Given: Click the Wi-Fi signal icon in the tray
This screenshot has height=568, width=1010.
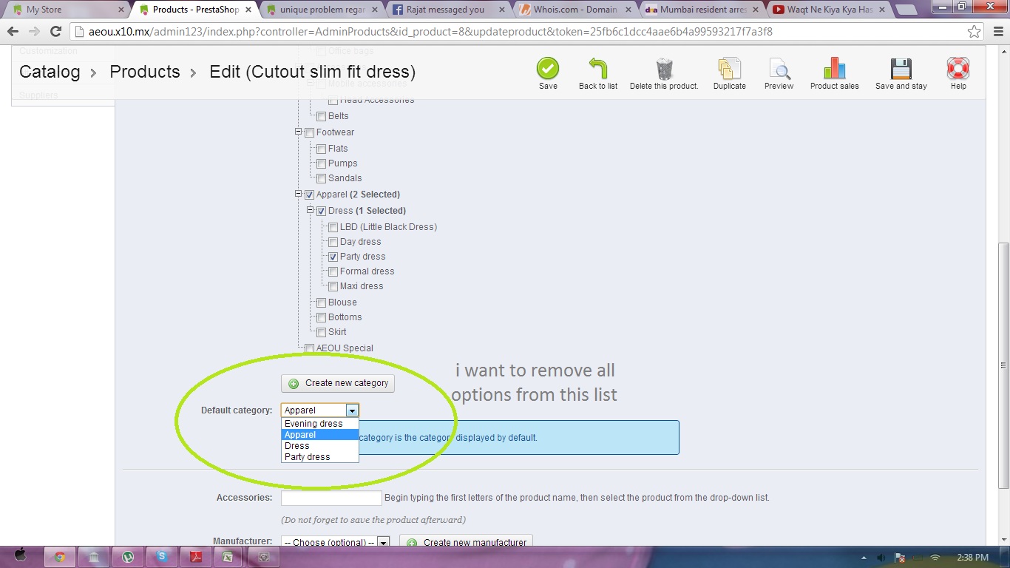Looking at the screenshot, I should pyautogui.click(x=935, y=558).
